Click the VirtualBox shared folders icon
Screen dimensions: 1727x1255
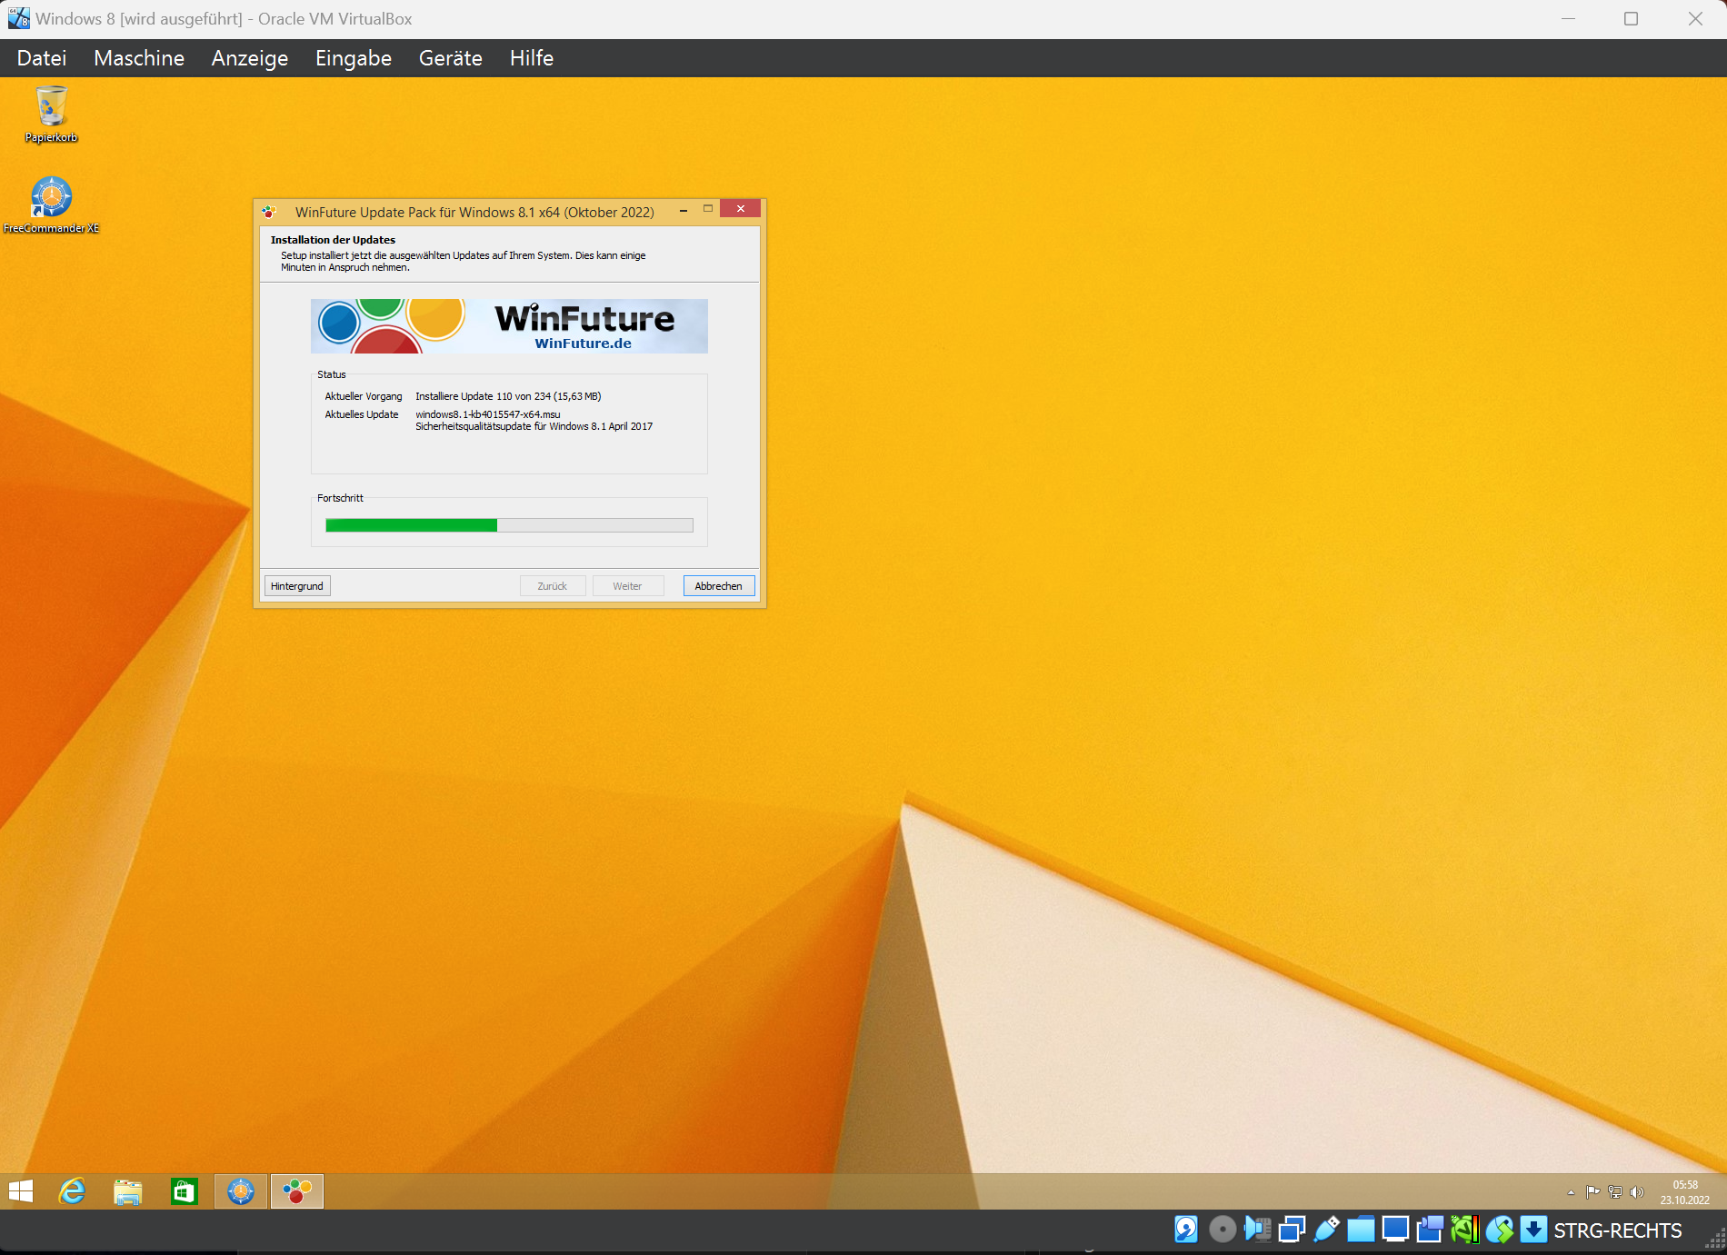tap(1361, 1230)
